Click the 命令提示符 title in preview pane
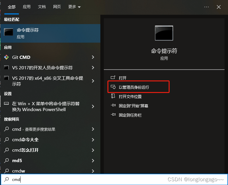Viewport: 228px width, 185px height. click(164, 51)
